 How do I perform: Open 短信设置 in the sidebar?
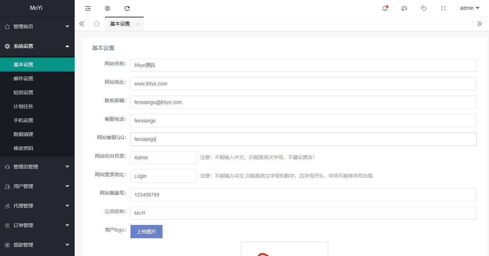[x=37, y=92]
